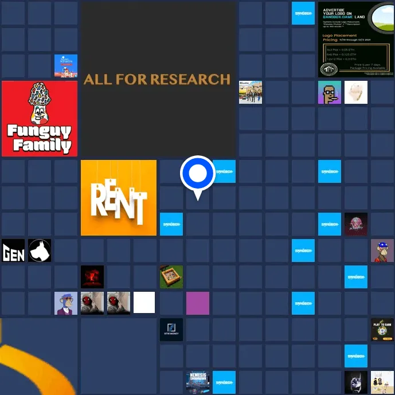Select the white dog head logo tile
The height and width of the screenshot is (395, 395).
click(x=40, y=251)
